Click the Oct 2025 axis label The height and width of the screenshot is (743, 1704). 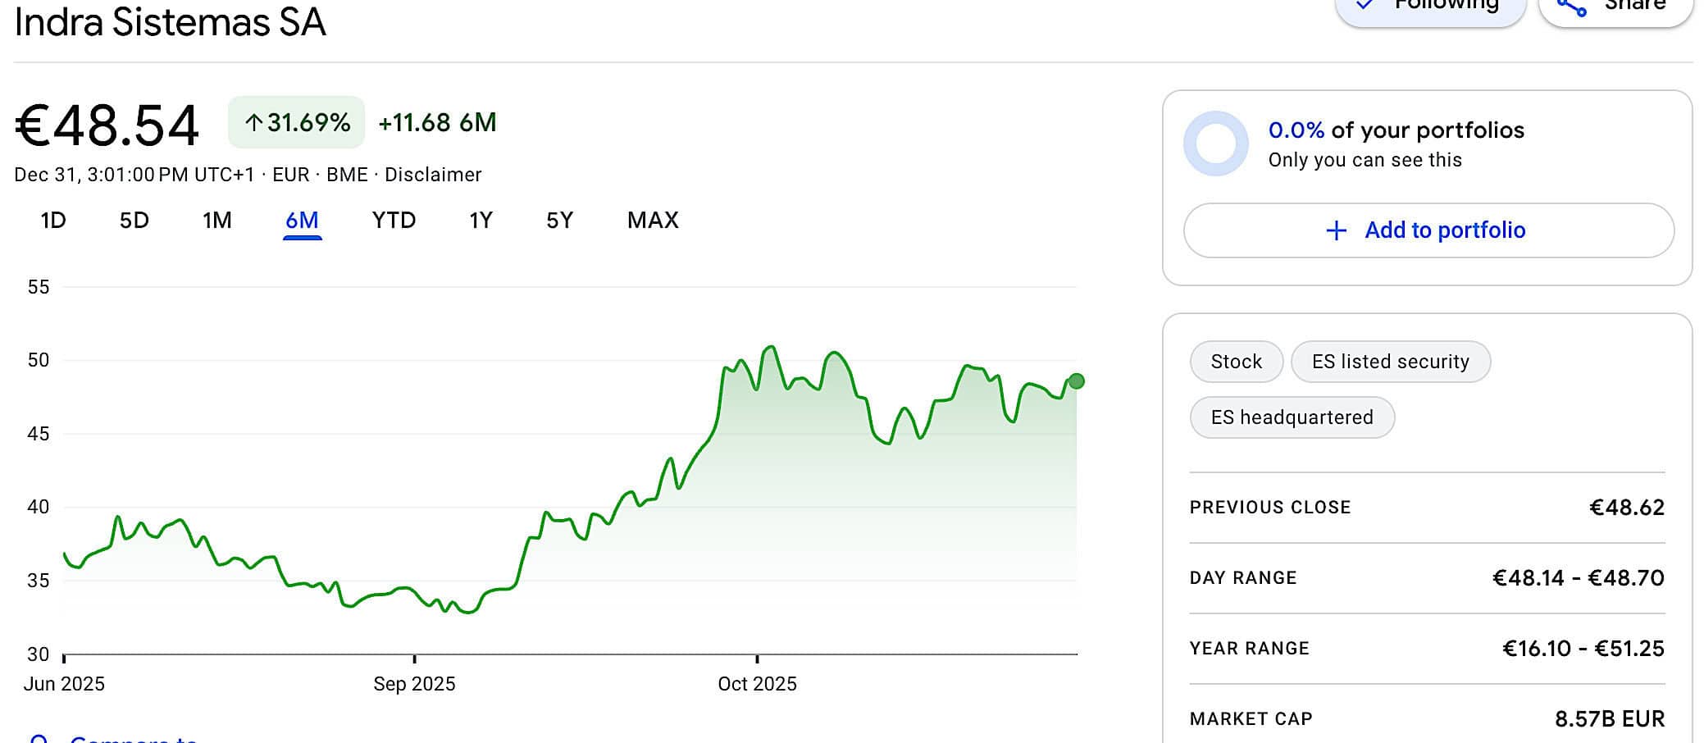point(757,684)
